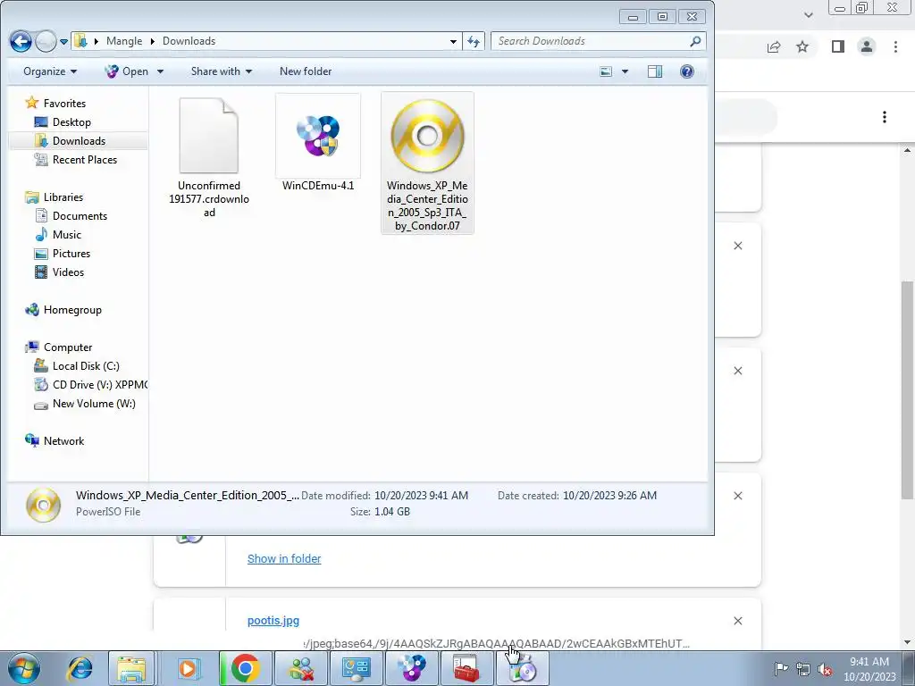Open Windows Explorer taskbar icon
915x686 pixels.
click(131, 668)
